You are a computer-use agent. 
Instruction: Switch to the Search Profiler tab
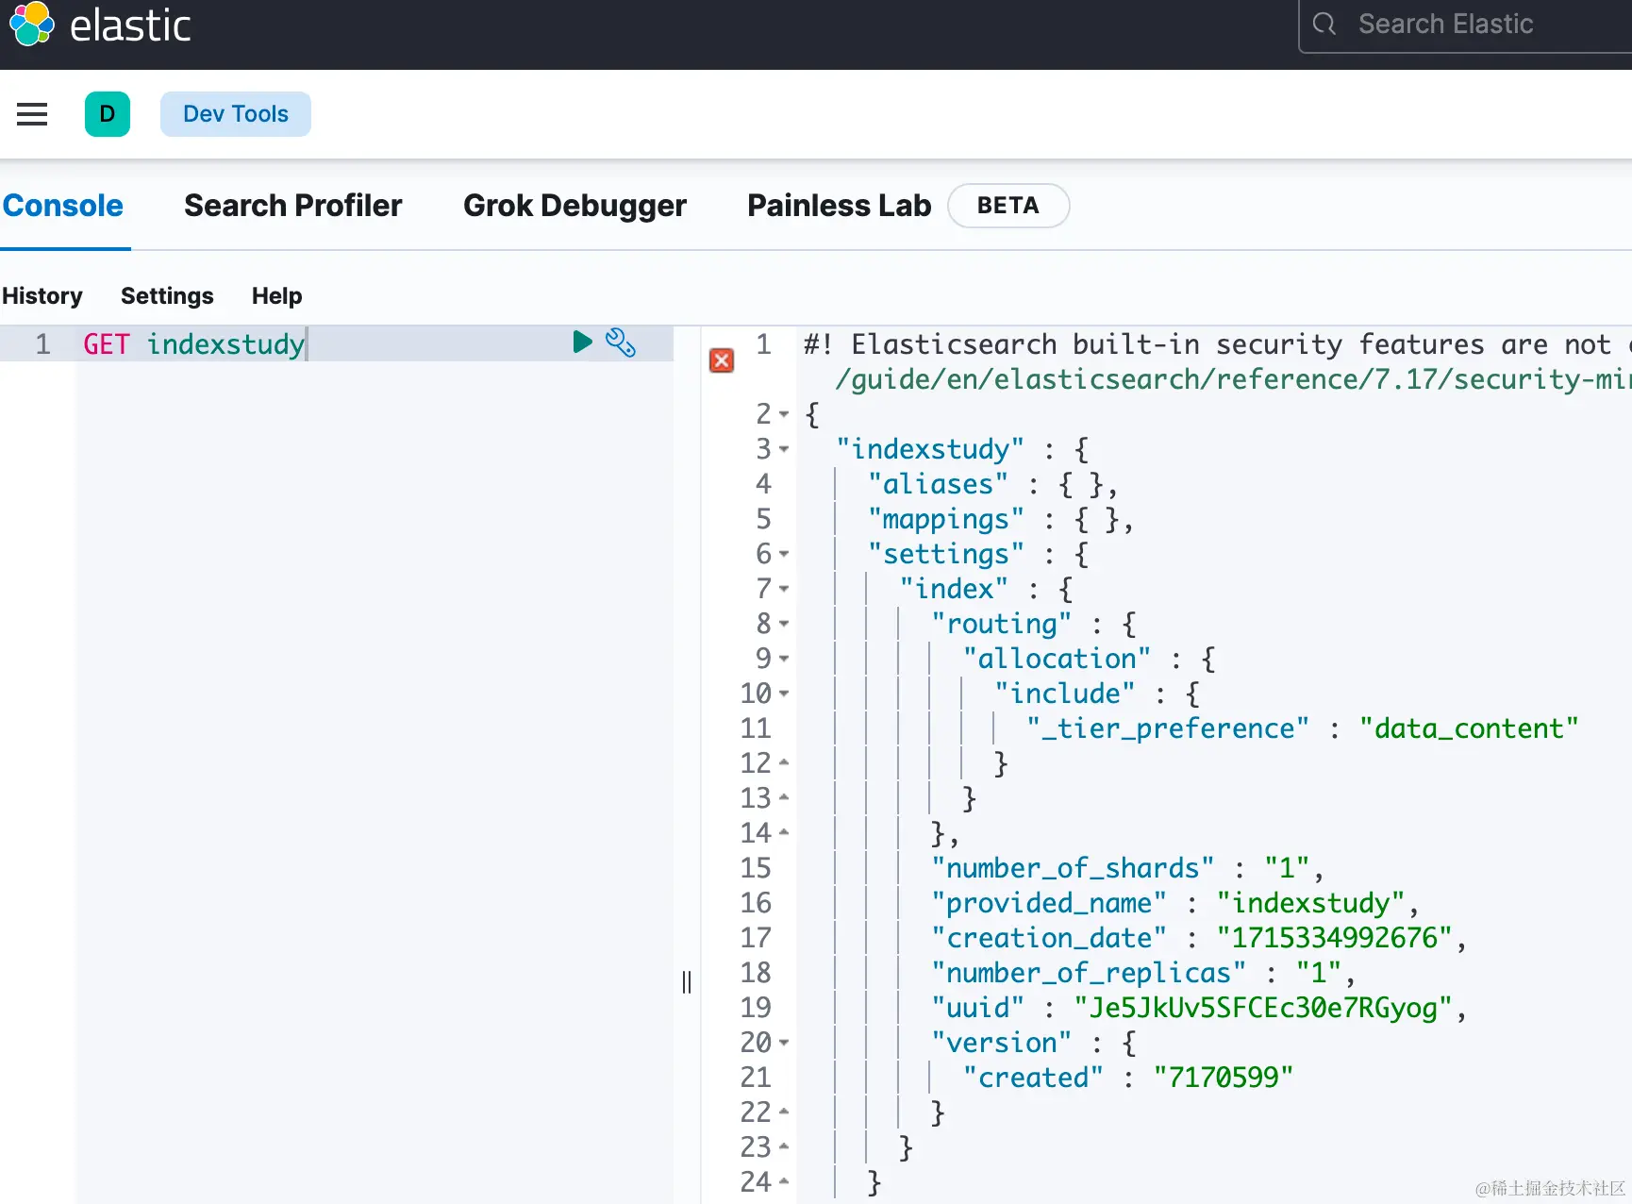293,206
